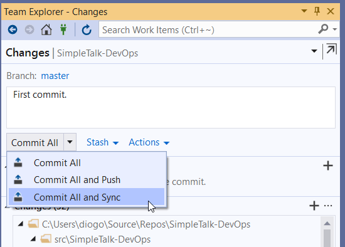
Task: Click the search magnifier icon
Action: coord(323,29)
